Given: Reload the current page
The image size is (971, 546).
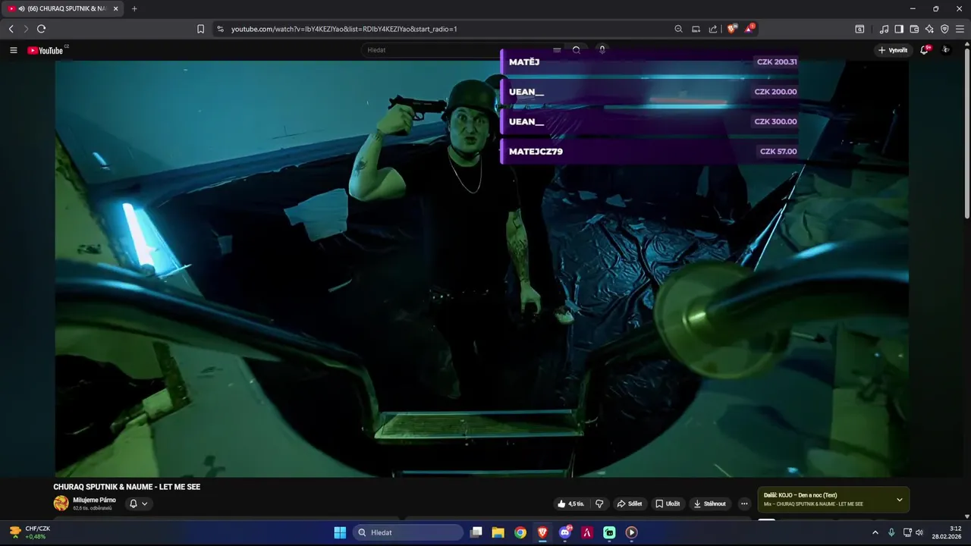Looking at the screenshot, I should point(41,29).
